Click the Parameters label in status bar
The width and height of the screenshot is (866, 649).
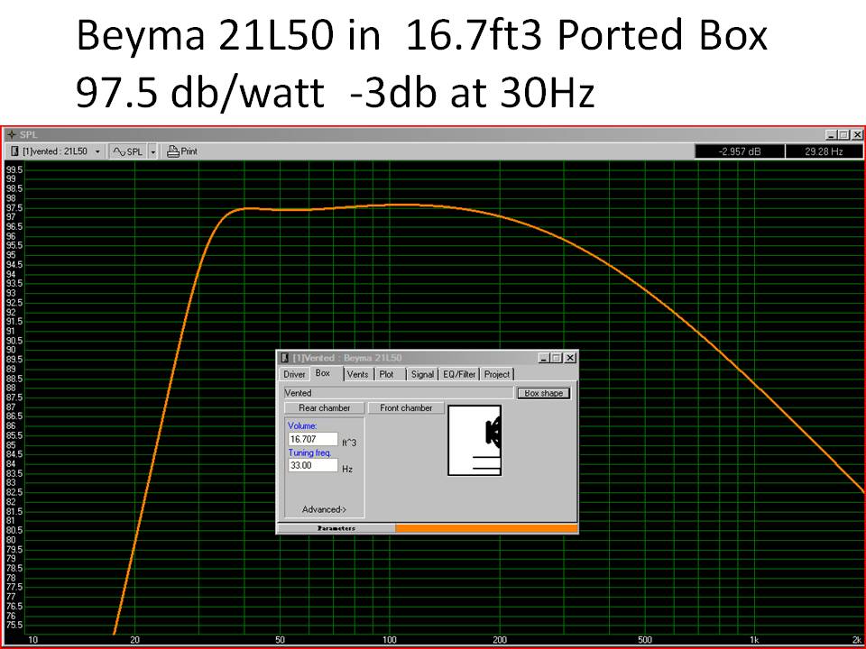click(x=336, y=528)
